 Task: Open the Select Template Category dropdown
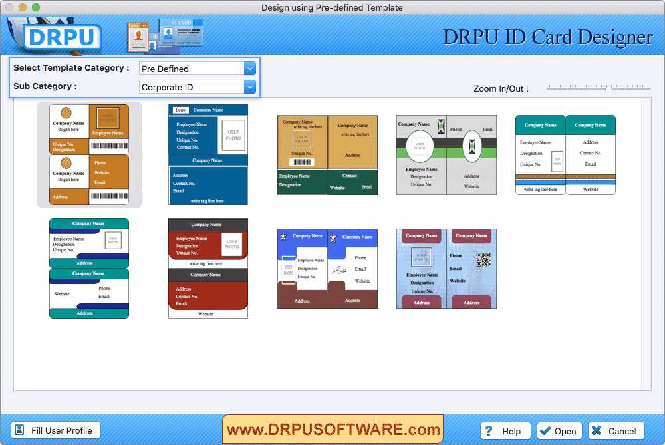(198, 69)
